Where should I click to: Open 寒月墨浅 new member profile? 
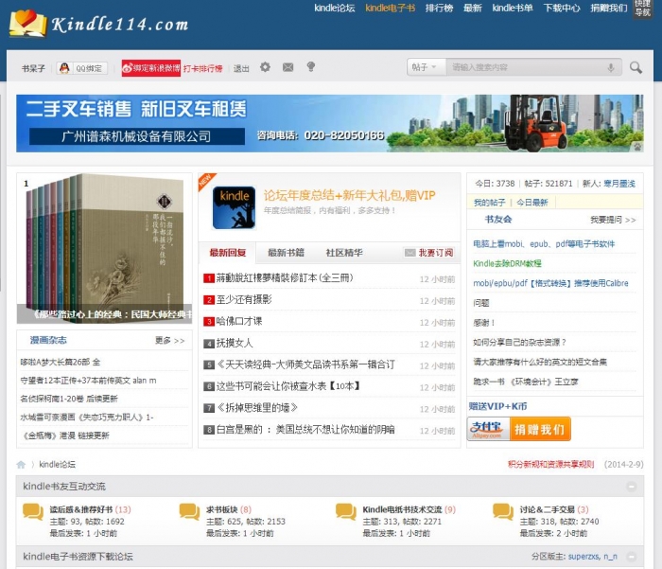(x=618, y=184)
